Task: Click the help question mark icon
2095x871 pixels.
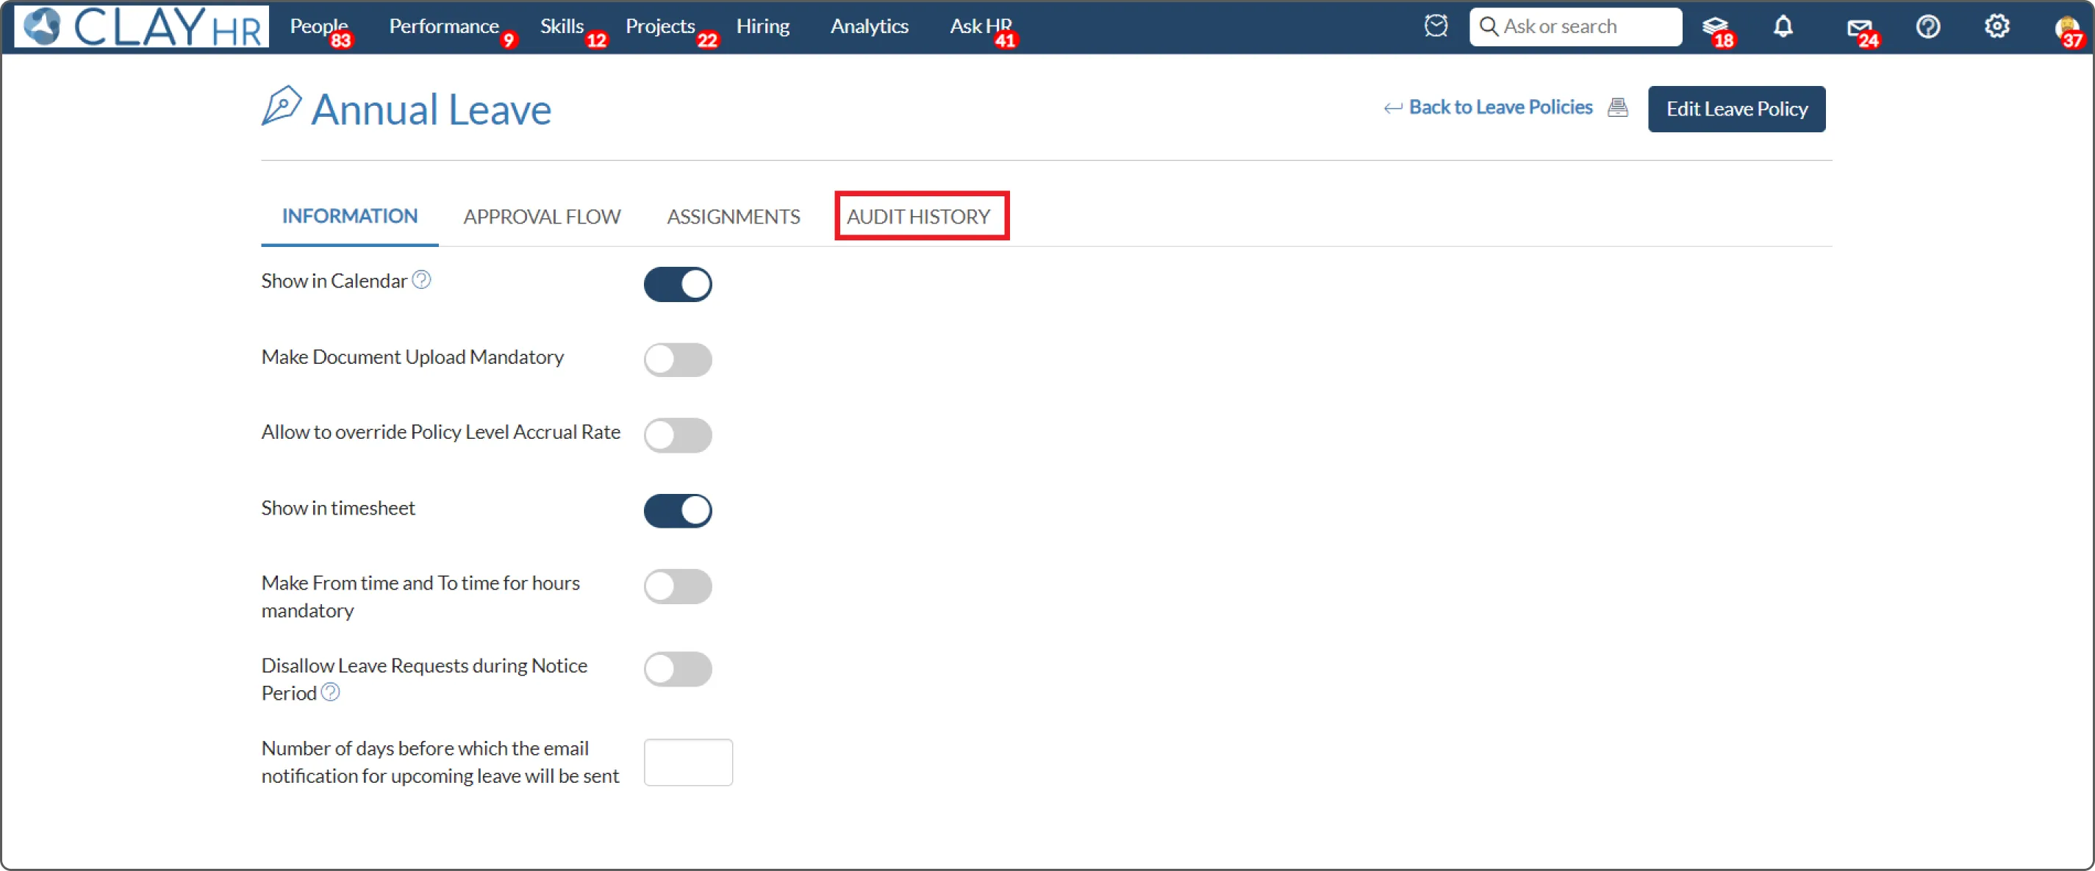Action: pos(1927,26)
